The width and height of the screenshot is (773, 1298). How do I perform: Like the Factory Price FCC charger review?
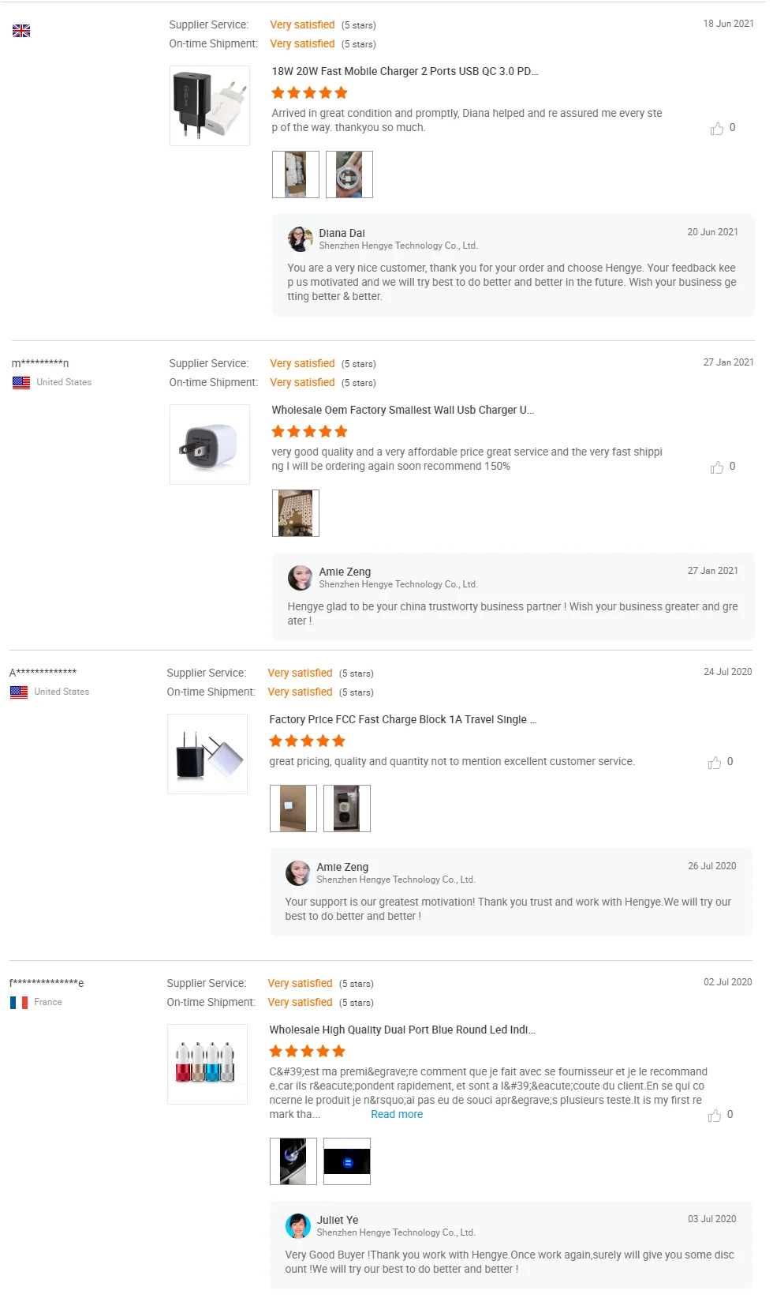pyautogui.click(x=715, y=763)
